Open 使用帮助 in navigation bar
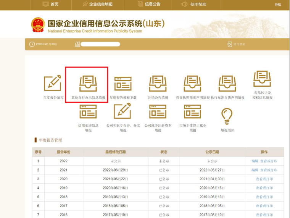This screenshot has height=218, width=290. [194, 4]
